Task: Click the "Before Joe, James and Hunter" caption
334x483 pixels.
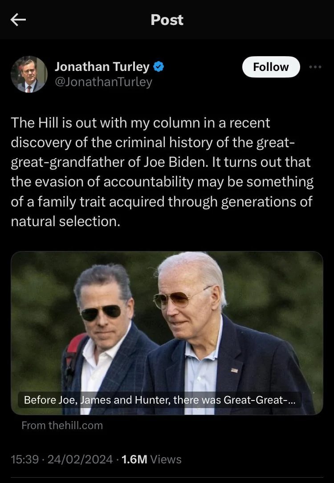Action: pos(160,400)
